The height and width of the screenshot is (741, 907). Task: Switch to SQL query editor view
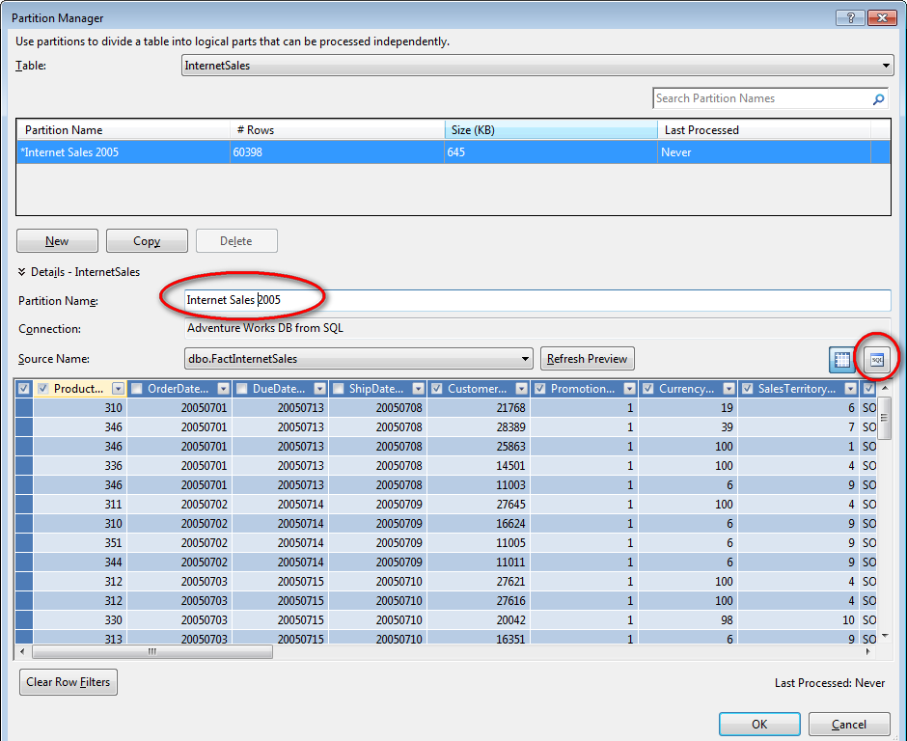tap(877, 359)
